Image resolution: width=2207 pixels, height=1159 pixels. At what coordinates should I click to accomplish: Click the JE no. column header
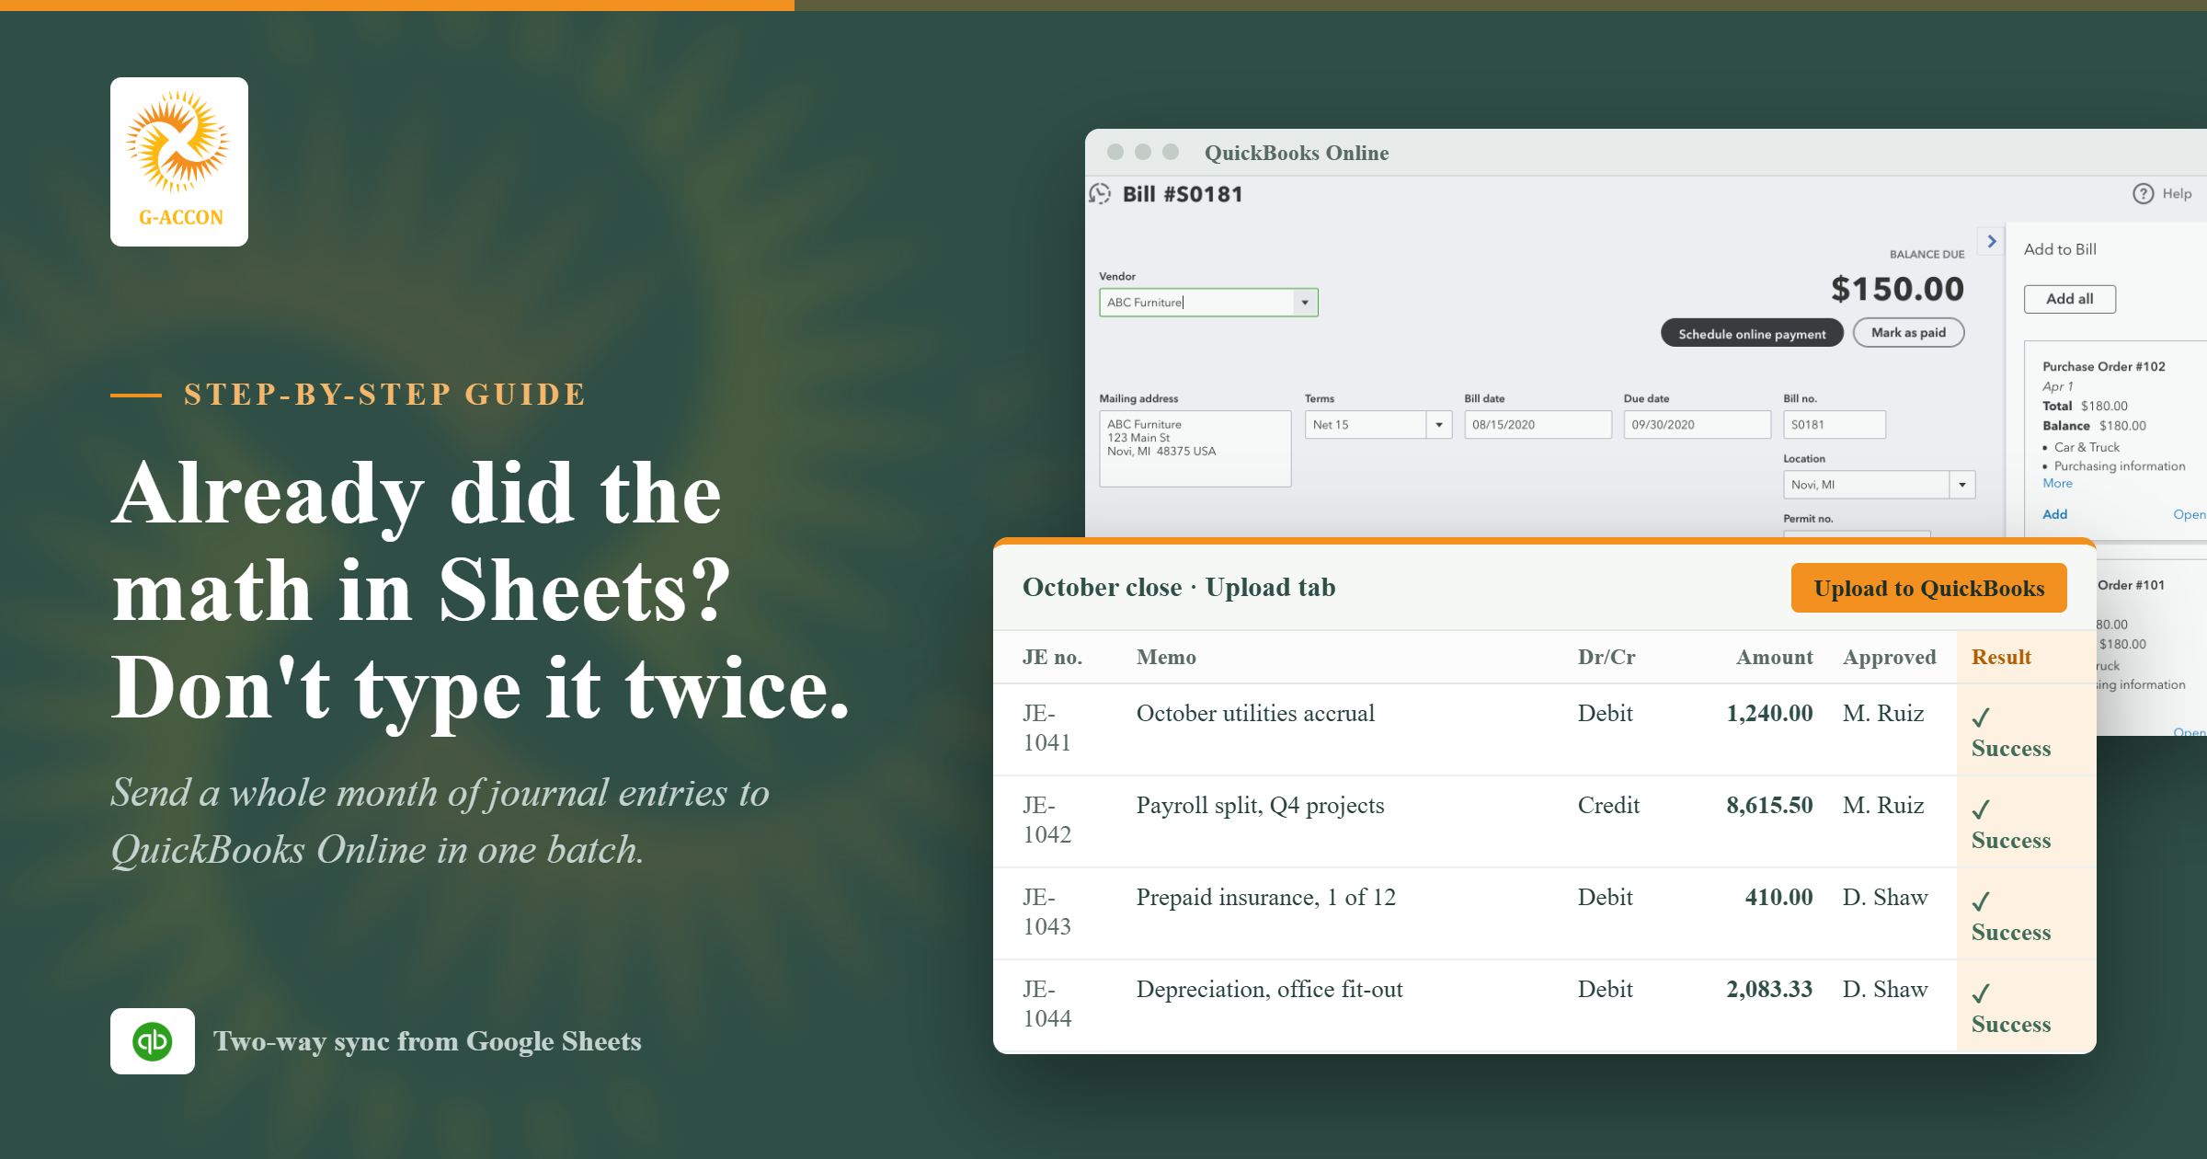coord(1052,657)
